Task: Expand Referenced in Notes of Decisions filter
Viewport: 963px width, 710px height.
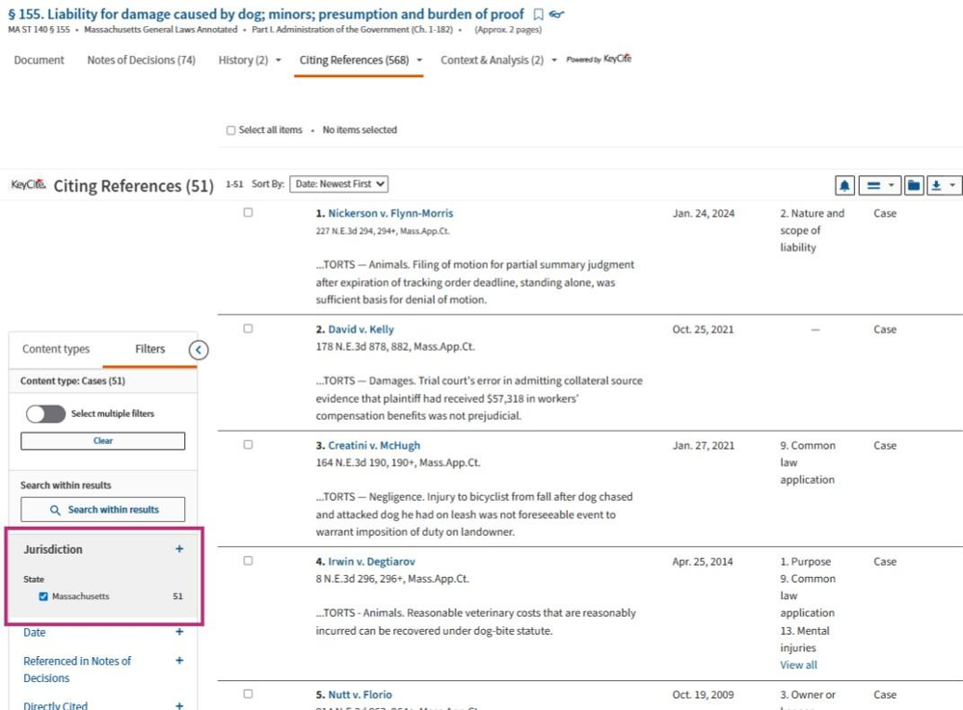Action: [x=179, y=660]
